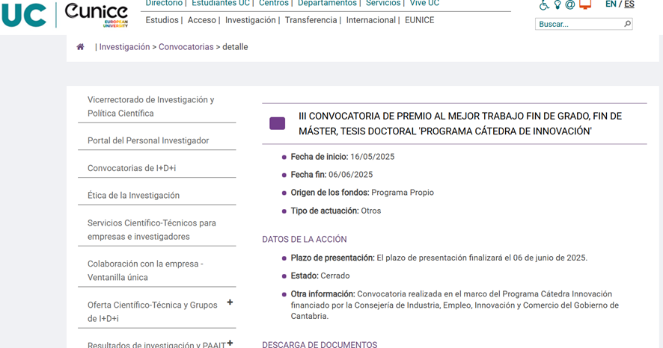Click the purple square beside the title
Screen dimensions: 663x348
click(277, 123)
